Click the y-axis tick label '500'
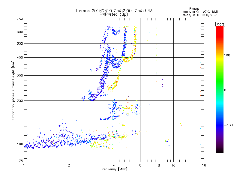 pos(20,43)
